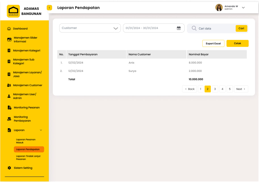Select Laporan Pesanan Masuk submenu
This screenshot has height=182, width=259.
pyautogui.click(x=26, y=141)
